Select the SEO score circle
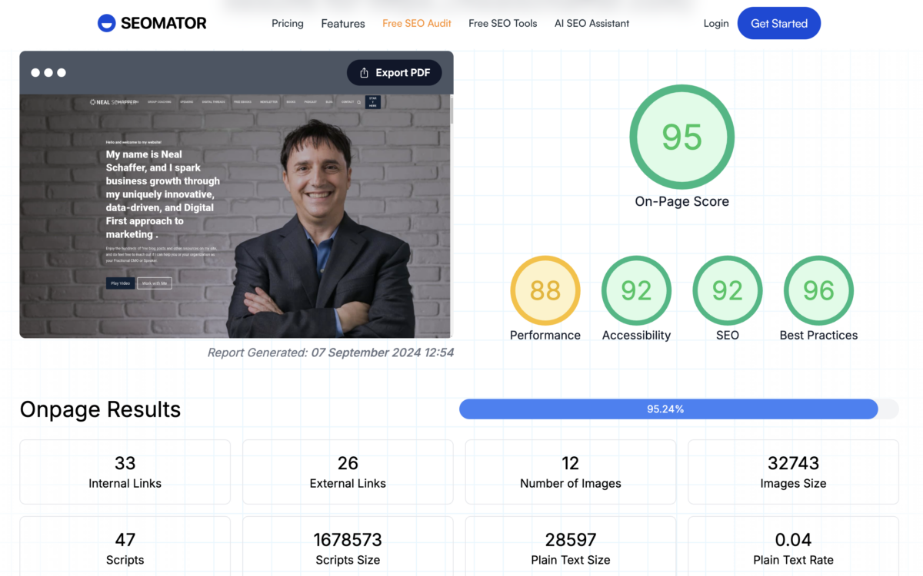The height and width of the screenshot is (576, 923). tap(727, 290)
